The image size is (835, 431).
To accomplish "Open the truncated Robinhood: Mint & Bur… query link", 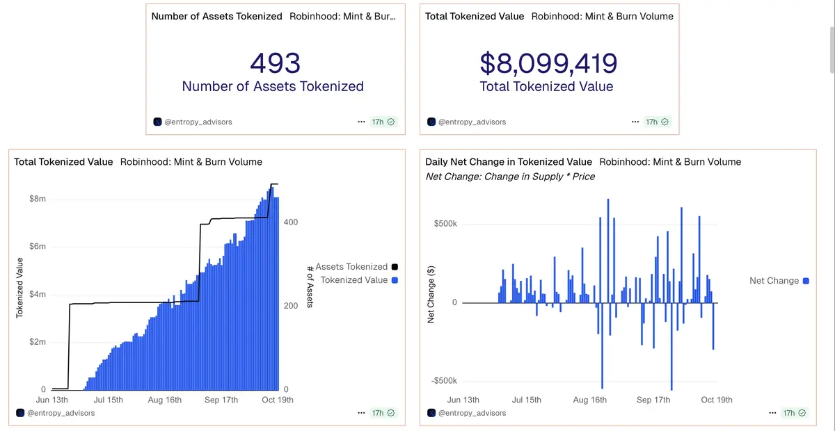I will click(342, 16).
